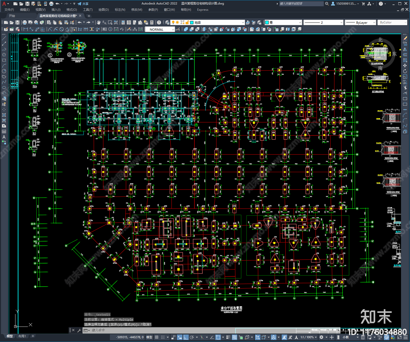Open the Customization menu icon in status bar
The height and width of the screenshot is (342, 410).
406,337
